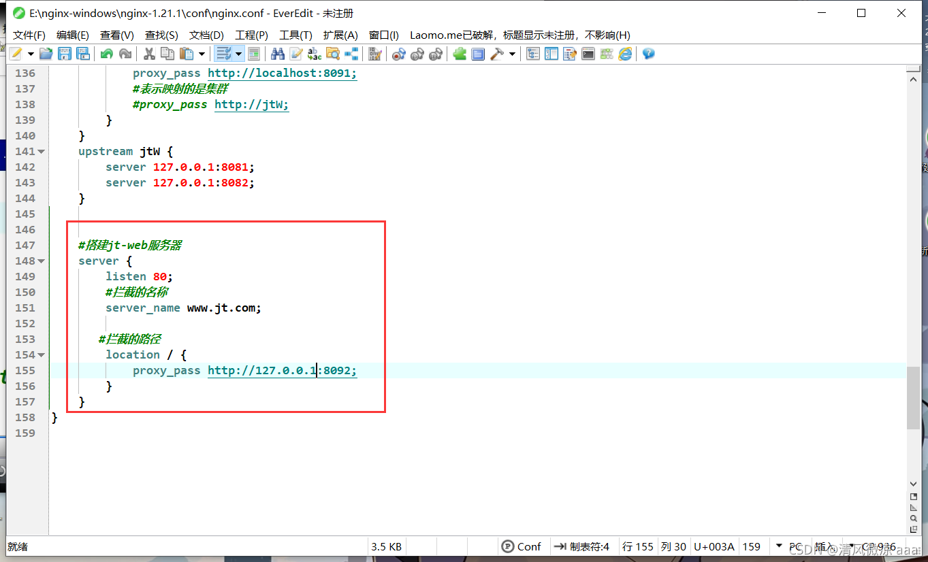This screenshot has width=928, height=562.
Task: Preview in Internet Explorer browser icon
Action: pyautogui.click(x=625, y=54)
